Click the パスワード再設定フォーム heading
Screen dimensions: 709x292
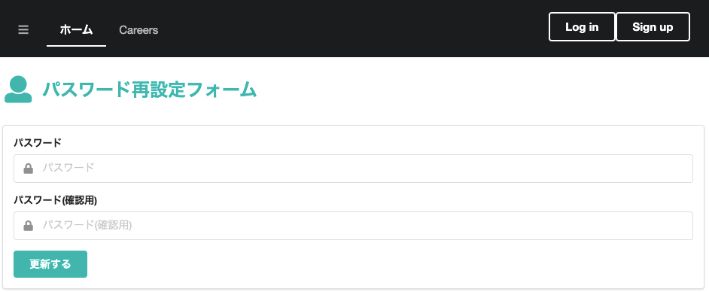tap(150, 90)
